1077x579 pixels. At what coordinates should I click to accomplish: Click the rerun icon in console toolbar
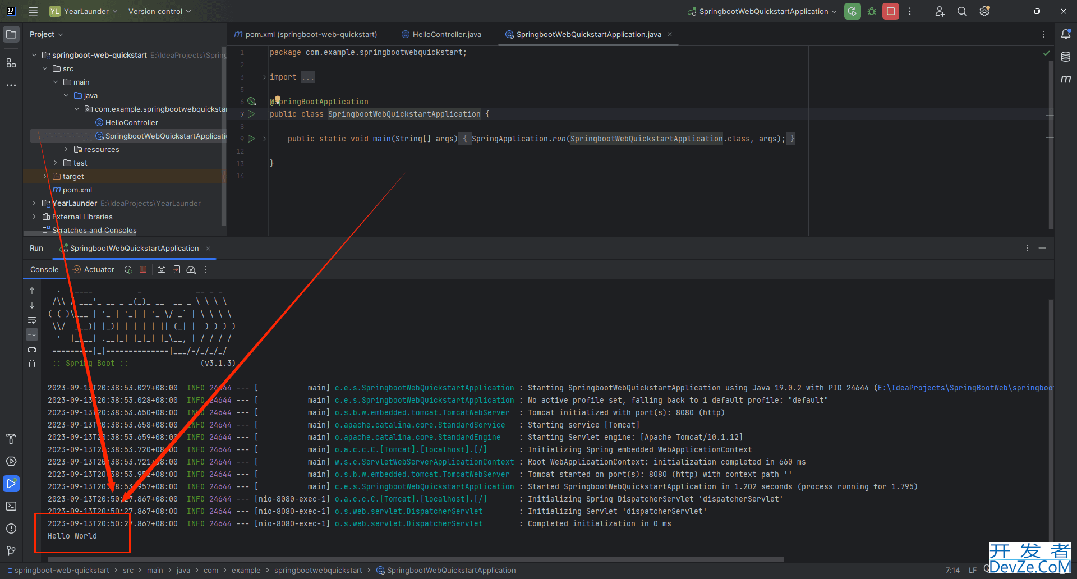pos(128,270)
